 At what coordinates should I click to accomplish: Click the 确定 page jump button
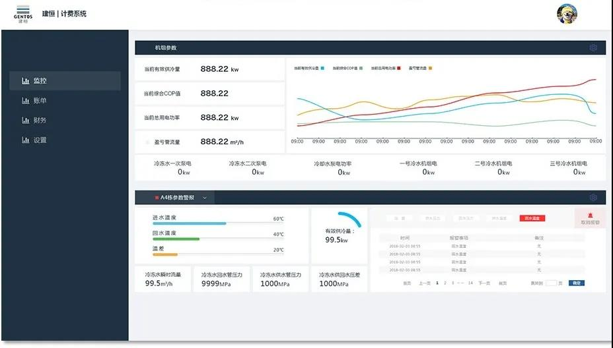(x=576, y=283)
